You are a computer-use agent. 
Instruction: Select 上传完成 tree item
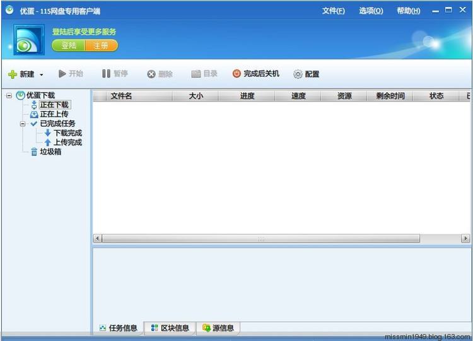(x=67, y=142)
